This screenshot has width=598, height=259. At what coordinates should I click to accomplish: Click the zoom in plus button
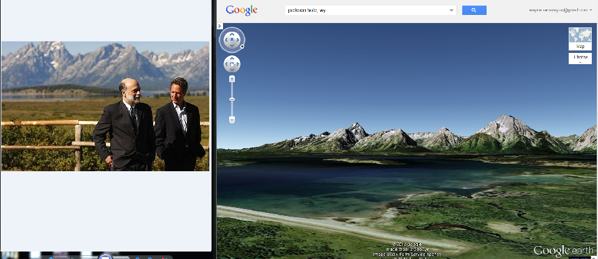[232, 79]
